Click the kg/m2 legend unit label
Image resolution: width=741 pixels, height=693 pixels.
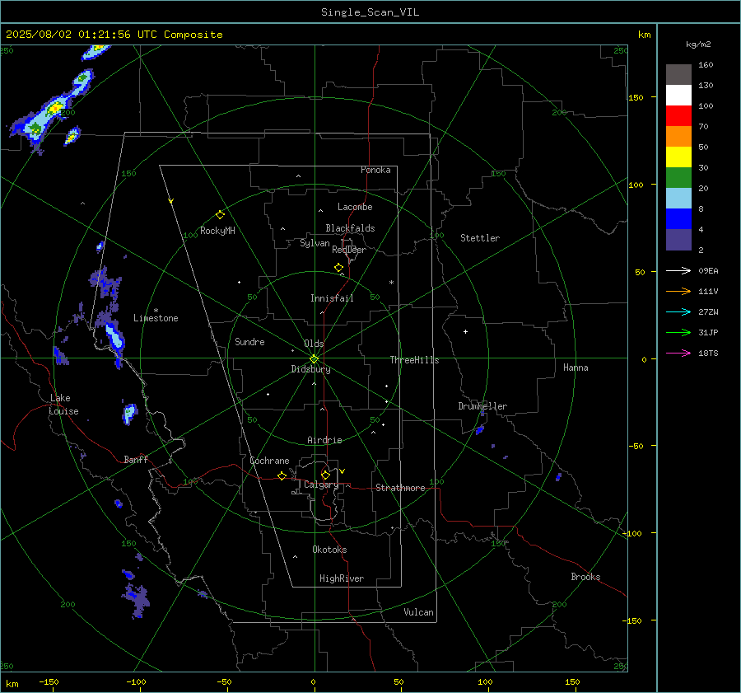(698, 44)
